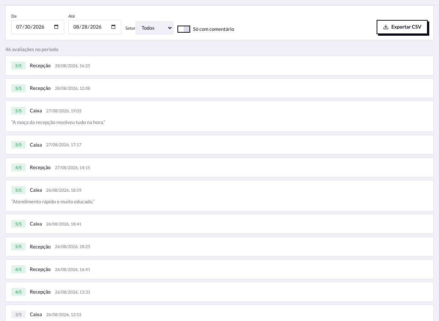Image resolution: width=439 pixels, height=321 pixels.
Task: Click the Caixa label on the 26/08 18:41 review
Action: pyautogui.click(x=36, y=224)
